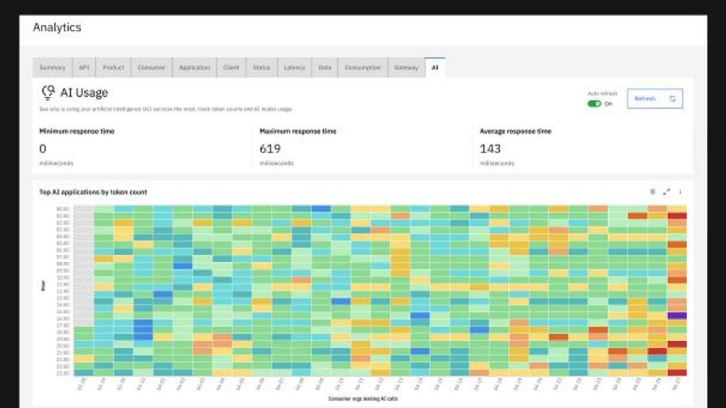Image resolution: width=726 pixels, height=408 pixels.
Task: Open the Gateway tab
Action: coord(406,67)
